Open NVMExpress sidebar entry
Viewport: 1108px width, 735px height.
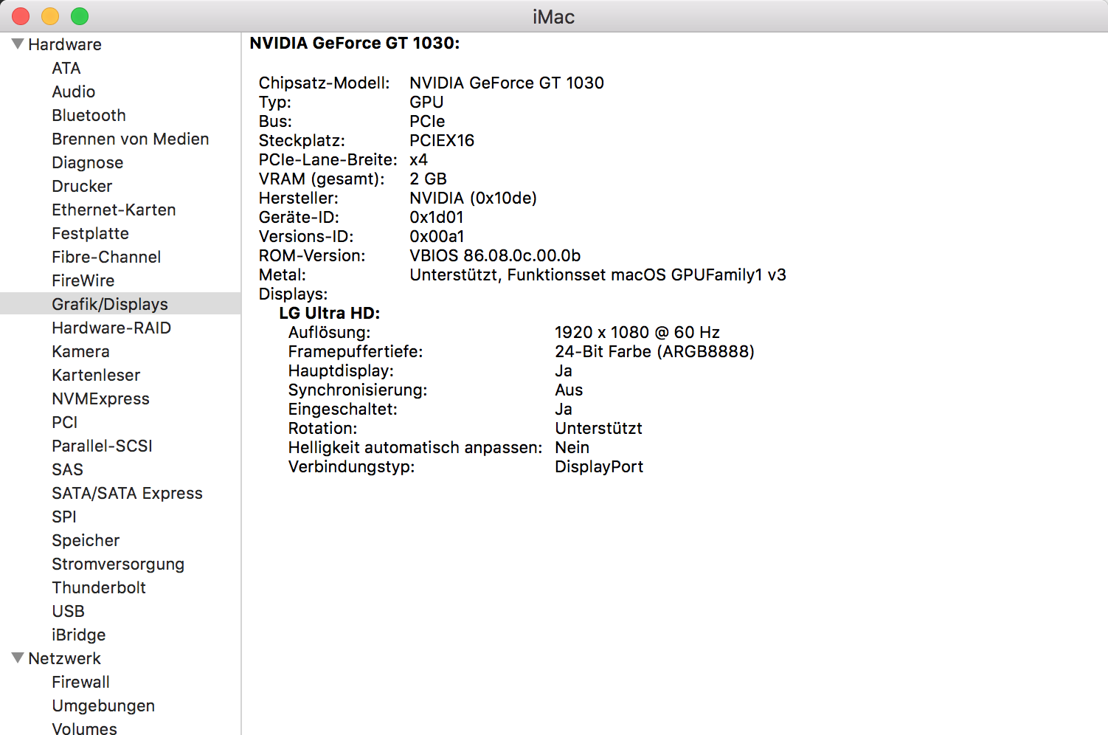coord(100,398)
